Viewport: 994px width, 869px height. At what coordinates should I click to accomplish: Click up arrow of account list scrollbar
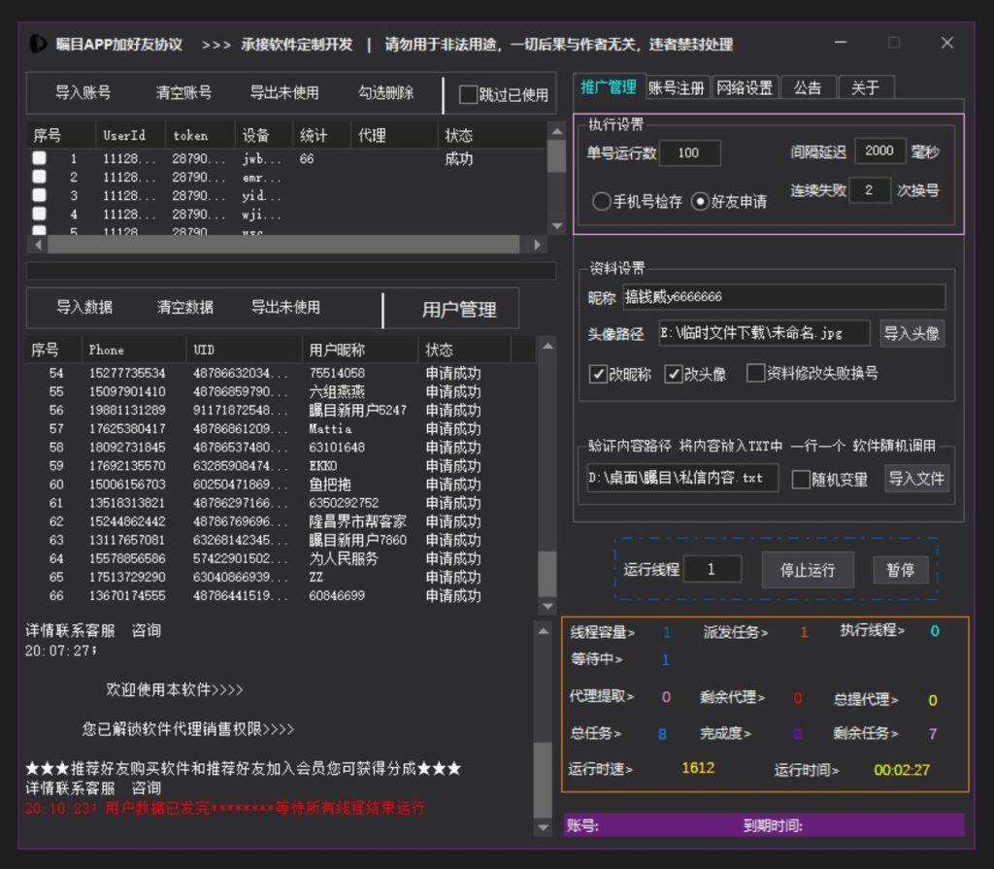point(556,131)
